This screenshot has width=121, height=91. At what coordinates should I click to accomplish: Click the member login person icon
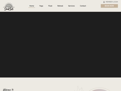tap(104, 2)
